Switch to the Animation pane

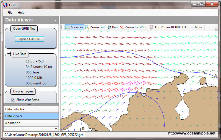click(x=13, y=123)
